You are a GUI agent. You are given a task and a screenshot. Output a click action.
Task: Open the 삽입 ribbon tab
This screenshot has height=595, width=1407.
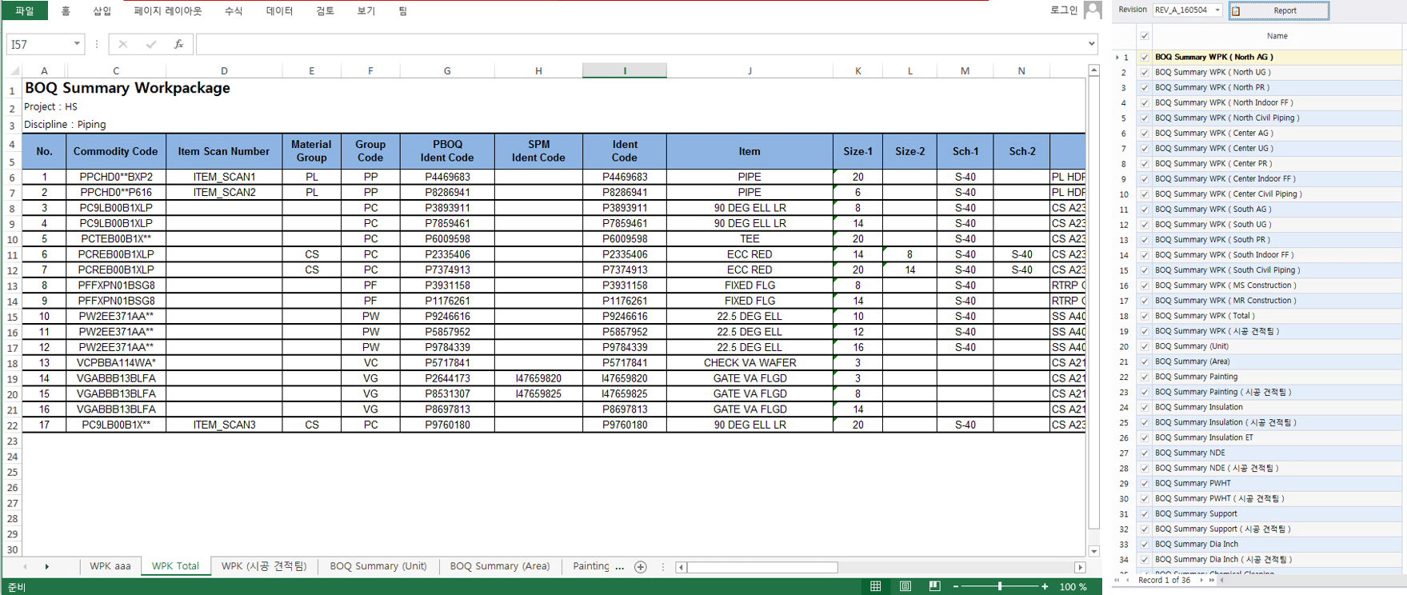(102, 11)
